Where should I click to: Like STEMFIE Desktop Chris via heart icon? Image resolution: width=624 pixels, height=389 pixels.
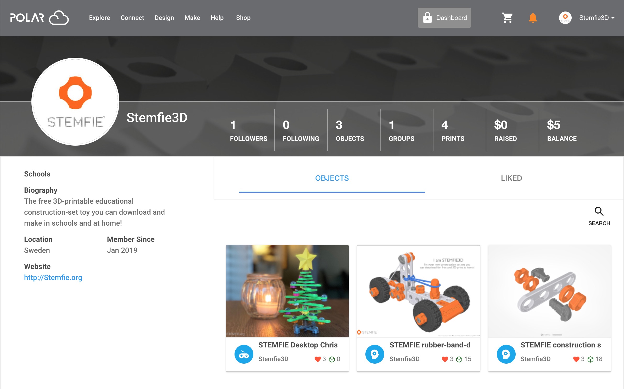pyautogui.click(x=317, y=359)
